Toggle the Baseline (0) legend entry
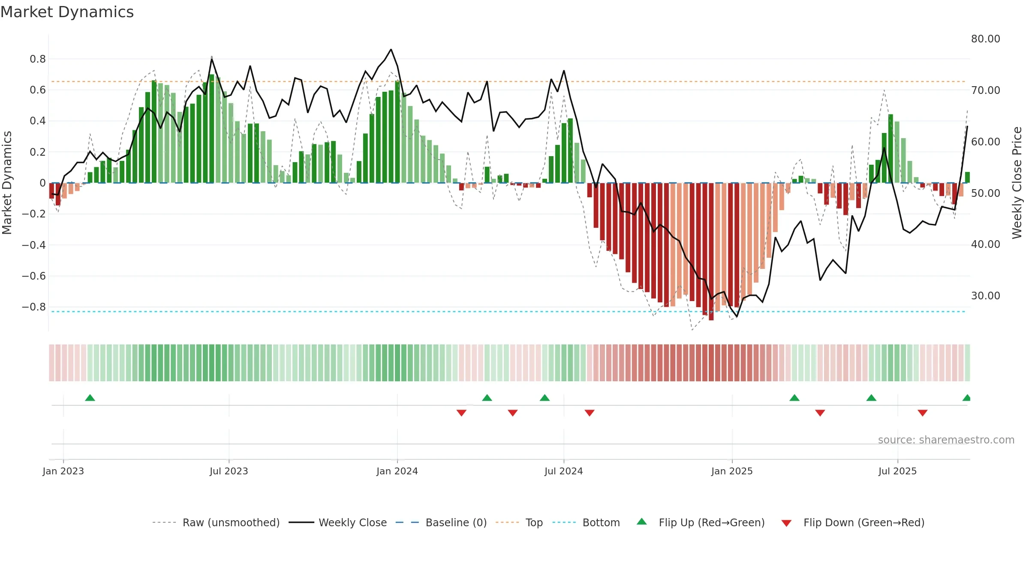 441,522
